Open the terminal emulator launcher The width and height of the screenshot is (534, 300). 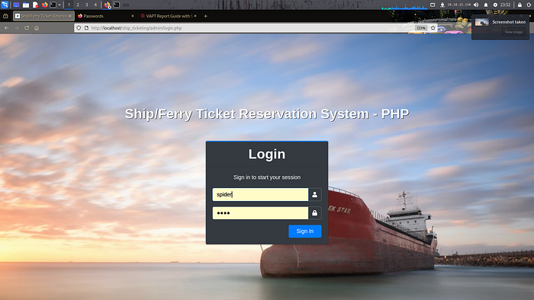pyautogui.click(x=53, y=5)
